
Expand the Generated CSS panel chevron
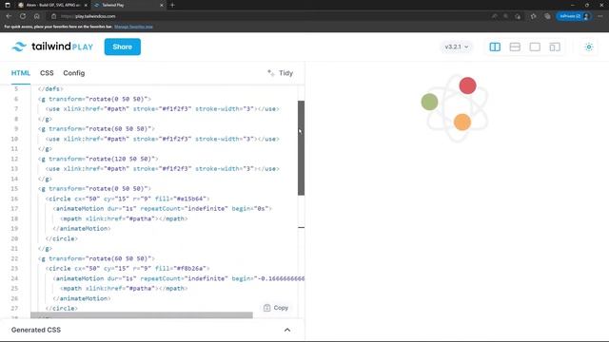pyautogui.click(x=287, y=330)
